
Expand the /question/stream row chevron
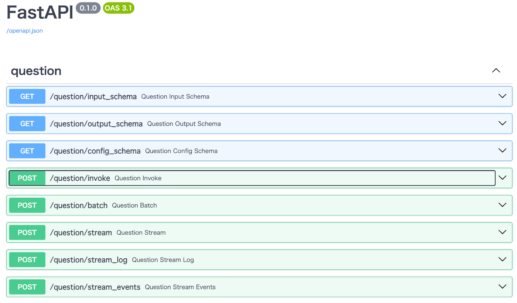tap(502, 232)
